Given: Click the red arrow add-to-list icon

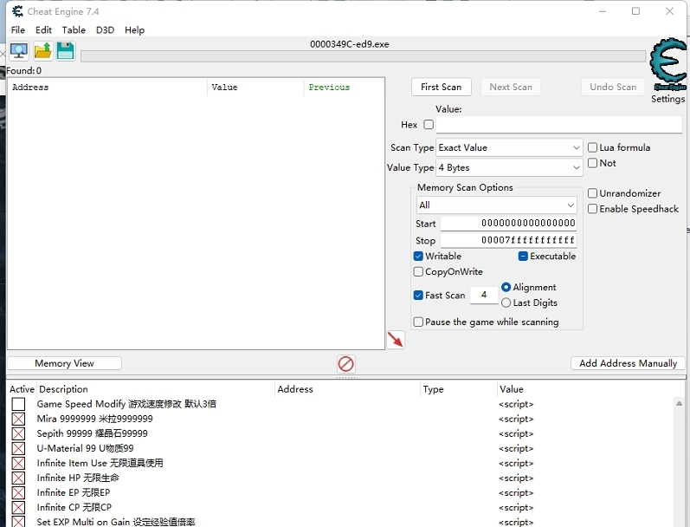Looking at the screenshot, I should pyautogui.click(x=395, y=340).
